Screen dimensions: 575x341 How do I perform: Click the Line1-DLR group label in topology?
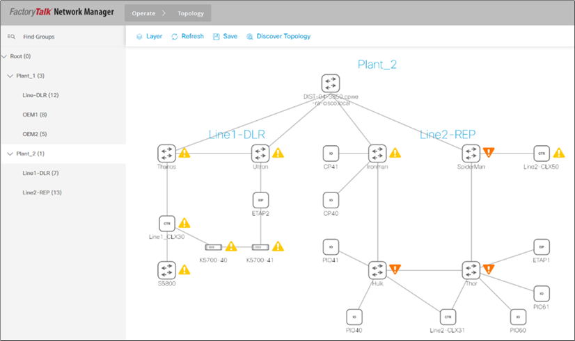tap(237, 134)
